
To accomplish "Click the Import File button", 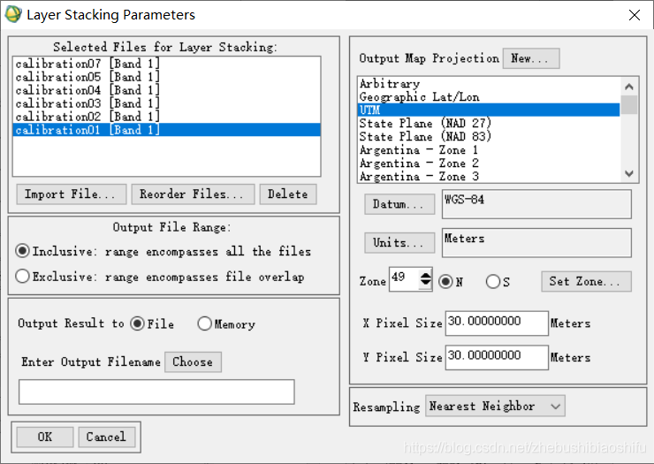I will [x=72, y=194].
